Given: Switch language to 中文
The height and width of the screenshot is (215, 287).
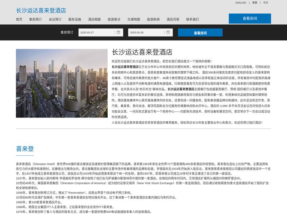Looking at the screenshot, I should 265,3.
